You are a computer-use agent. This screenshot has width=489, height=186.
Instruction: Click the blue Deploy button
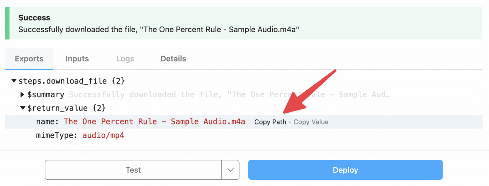345,170
